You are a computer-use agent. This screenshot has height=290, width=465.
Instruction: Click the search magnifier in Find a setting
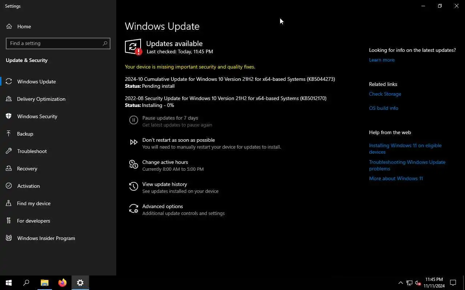pos(105,43)
